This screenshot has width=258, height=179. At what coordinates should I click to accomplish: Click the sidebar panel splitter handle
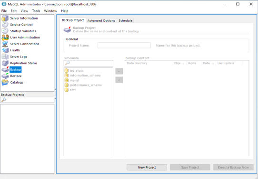click(x=55, y=94)
